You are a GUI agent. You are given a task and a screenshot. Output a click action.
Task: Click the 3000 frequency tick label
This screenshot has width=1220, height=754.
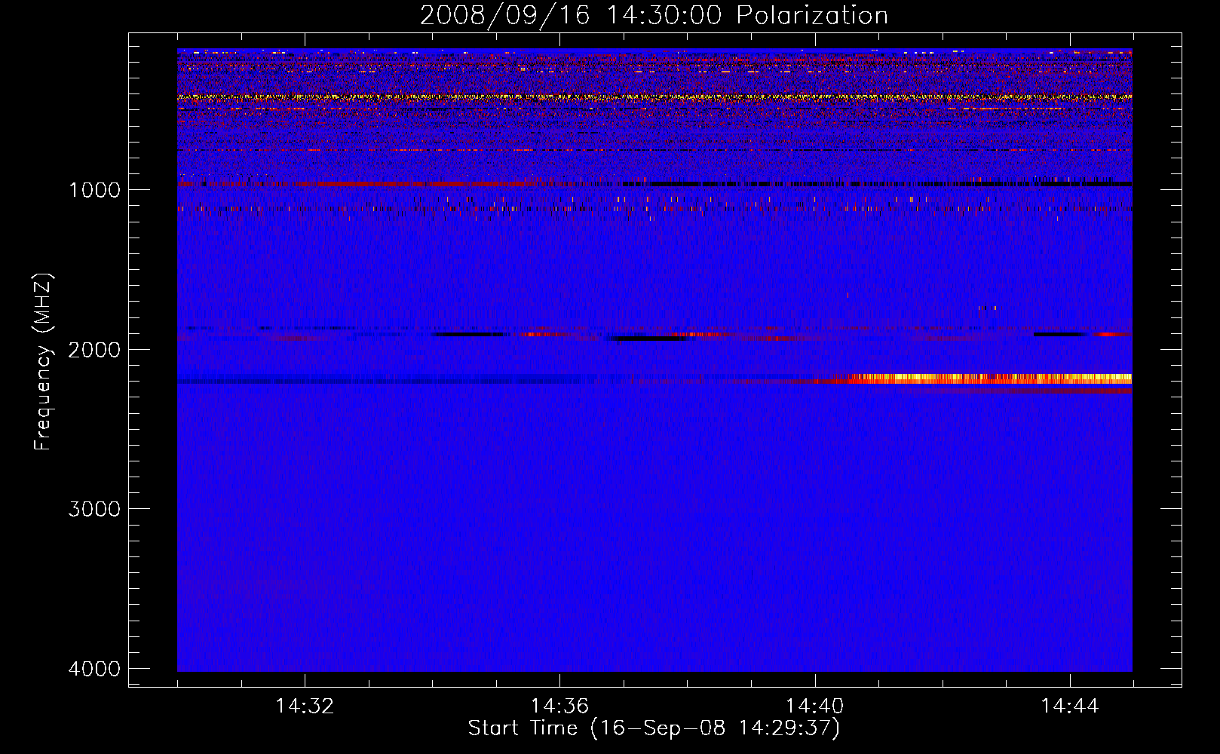[x=94, y=509]
